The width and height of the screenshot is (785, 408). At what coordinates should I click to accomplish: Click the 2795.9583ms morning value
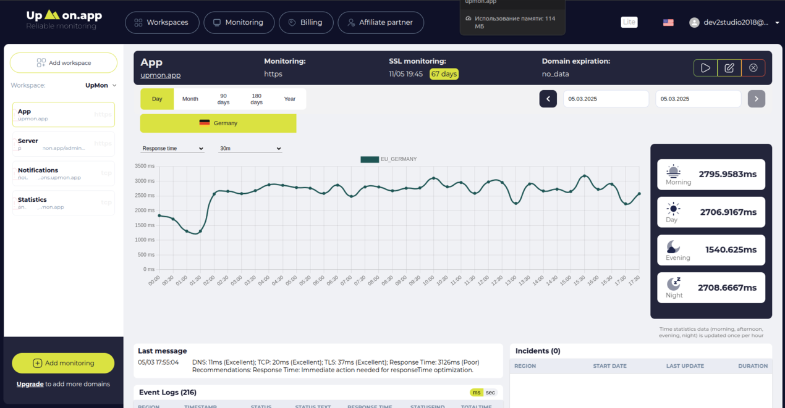[728, 174]
